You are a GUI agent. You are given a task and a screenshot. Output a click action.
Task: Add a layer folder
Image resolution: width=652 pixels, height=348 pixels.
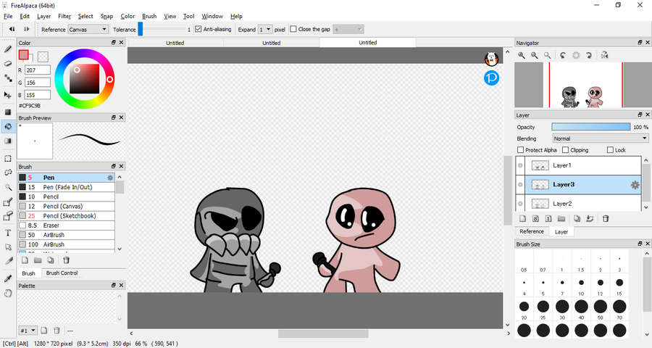tap(561, 218)
